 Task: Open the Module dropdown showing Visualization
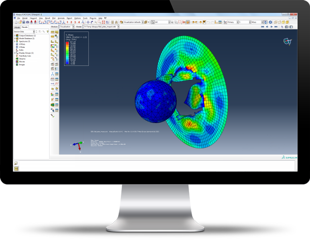[x=67, y=26]
